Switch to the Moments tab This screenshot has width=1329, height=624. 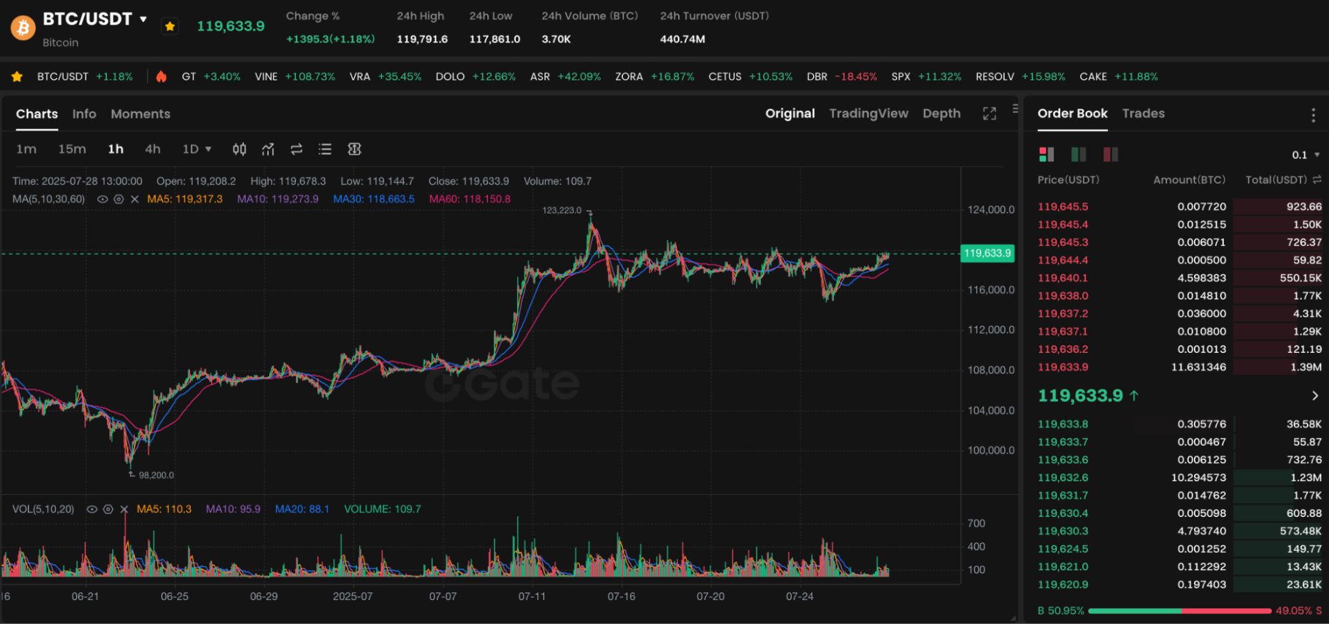140,114
